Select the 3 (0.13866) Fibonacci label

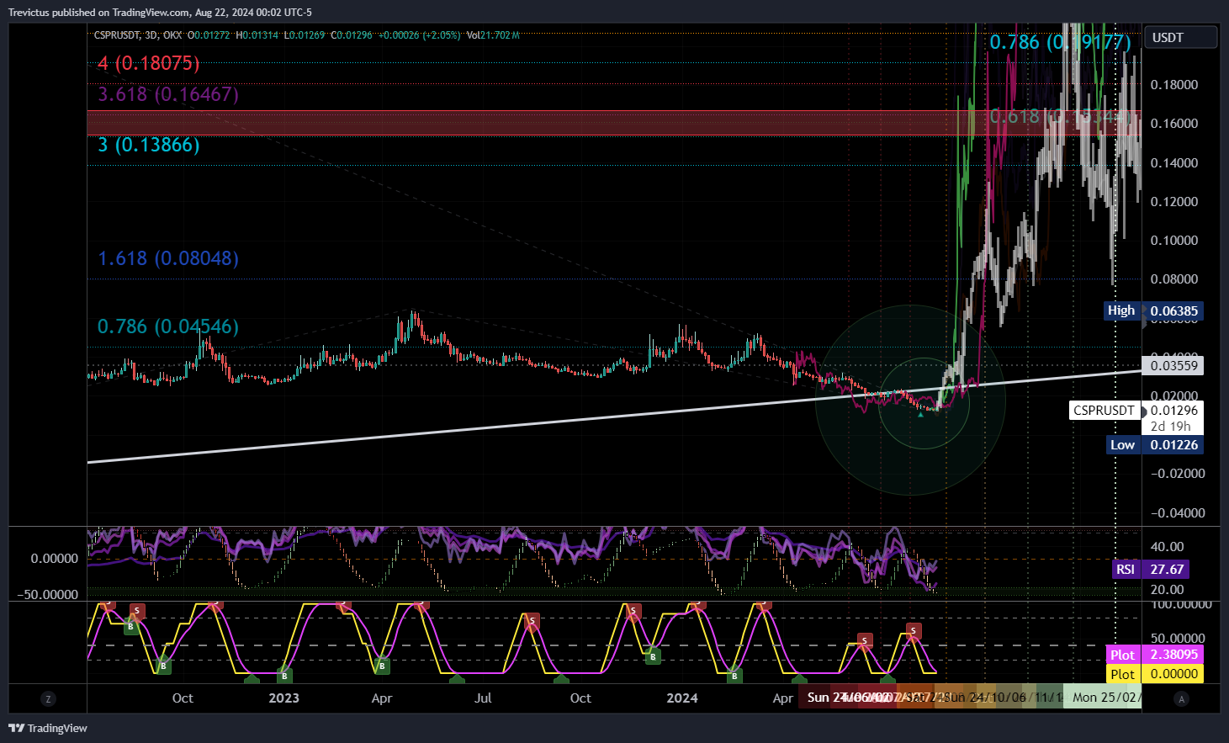pyautogui.click(x=149, y=145)
